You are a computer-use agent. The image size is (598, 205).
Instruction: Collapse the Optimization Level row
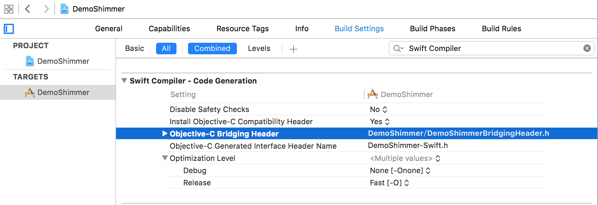(165, 158)
